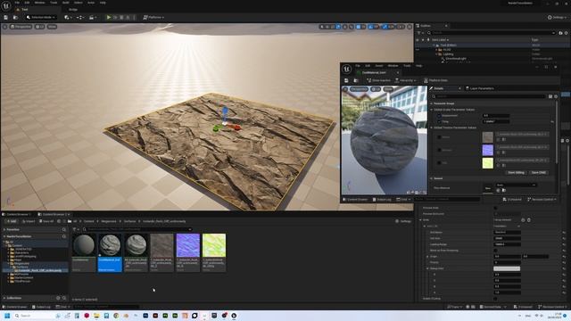Click the Browse content icon in main toolbar
Viewport: 571px width, 321px height.
(x=15, y=17)
